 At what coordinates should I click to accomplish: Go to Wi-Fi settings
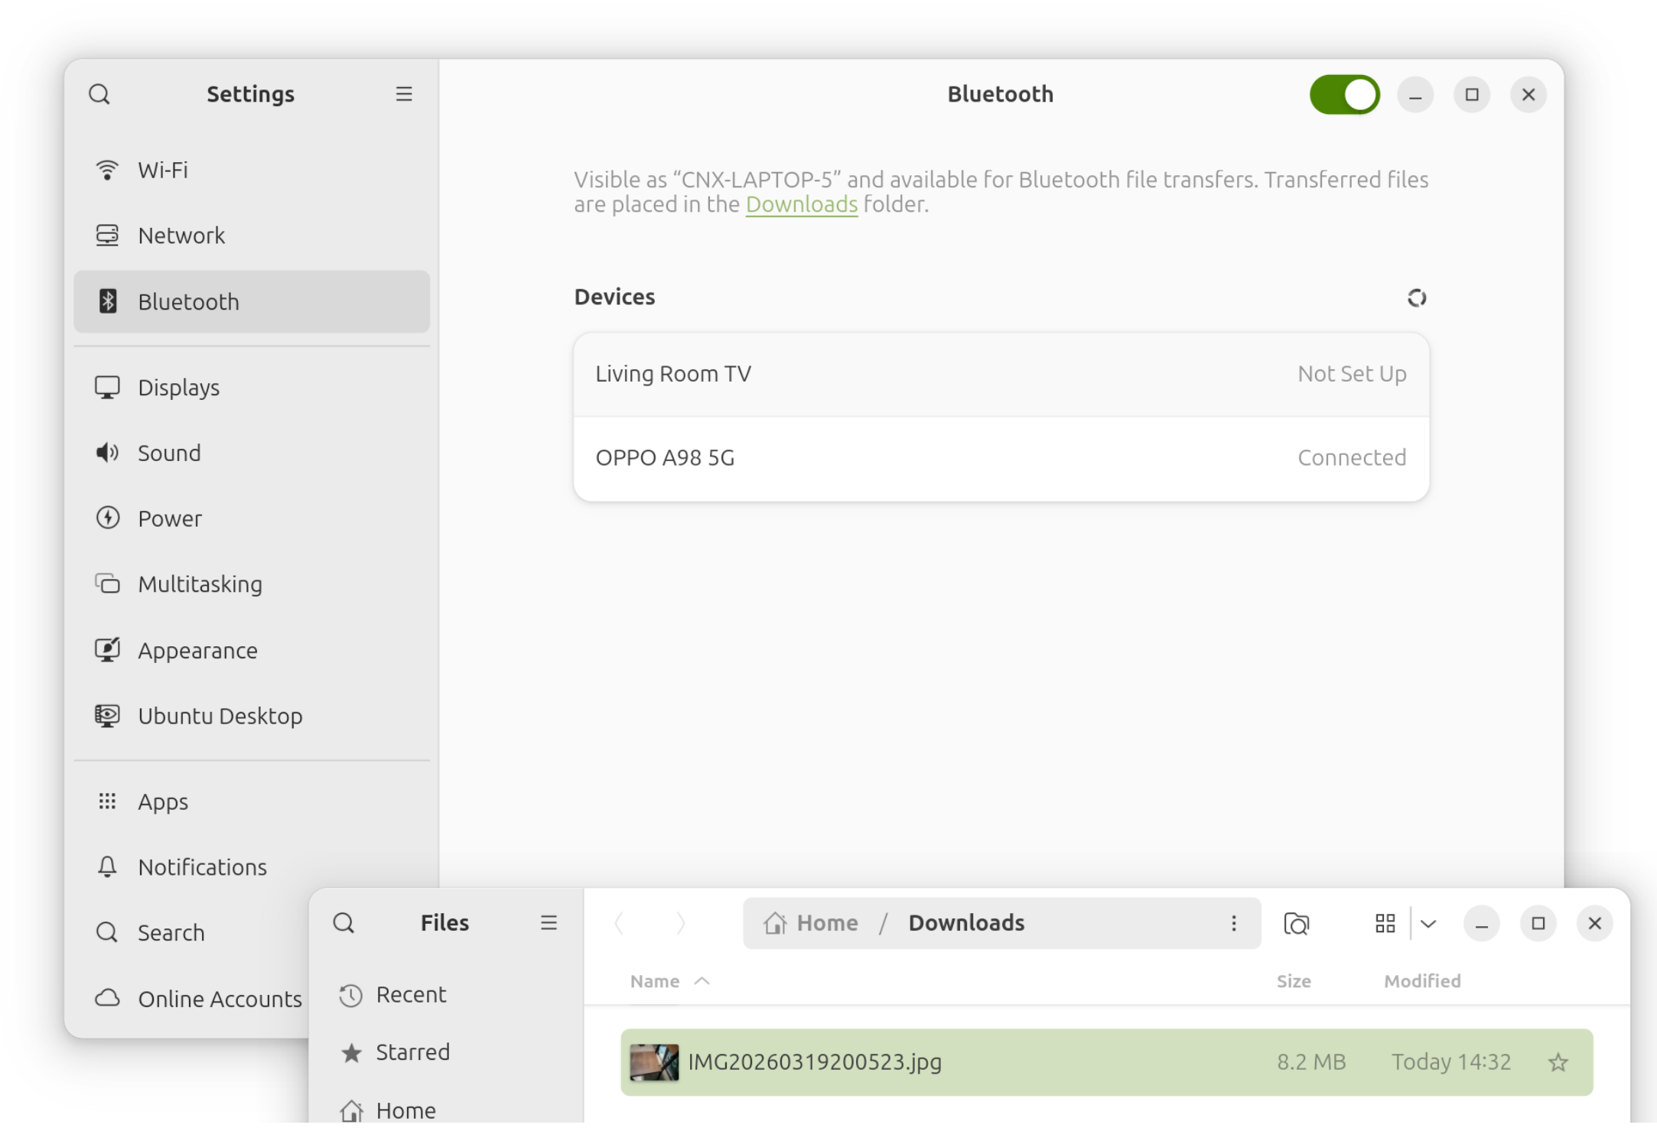point(162,170)
